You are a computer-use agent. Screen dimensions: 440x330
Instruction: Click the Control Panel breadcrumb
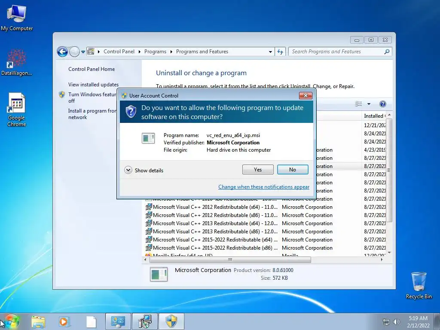click(x=119, y=52)
